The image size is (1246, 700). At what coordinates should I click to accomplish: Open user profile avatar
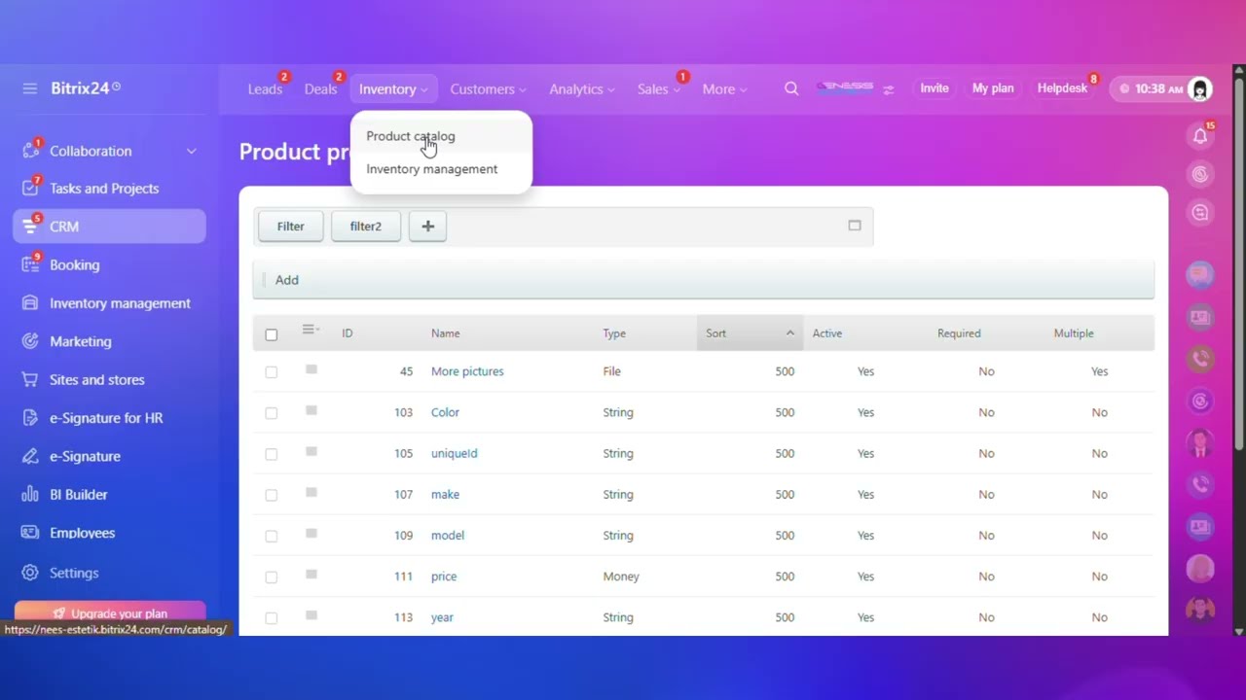coord(1200,89)
